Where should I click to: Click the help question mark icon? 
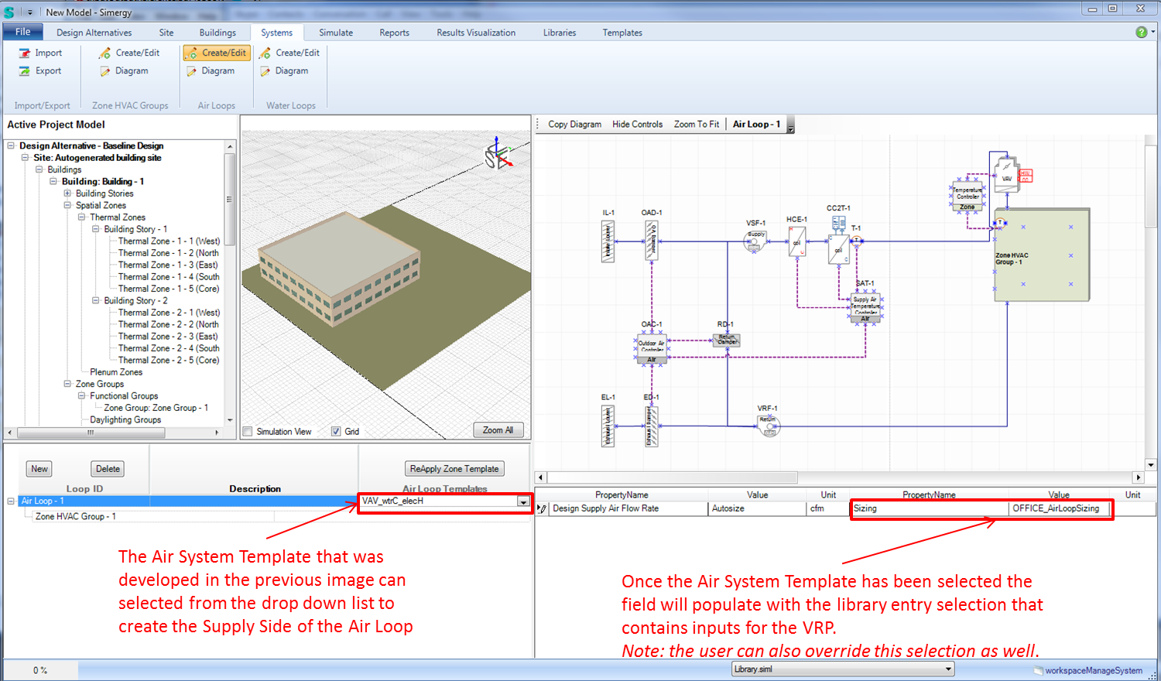tap(1141, 33)
